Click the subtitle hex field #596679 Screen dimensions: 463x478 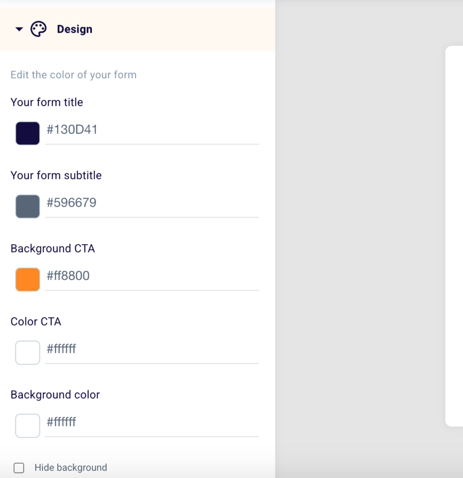click(152, 203)
